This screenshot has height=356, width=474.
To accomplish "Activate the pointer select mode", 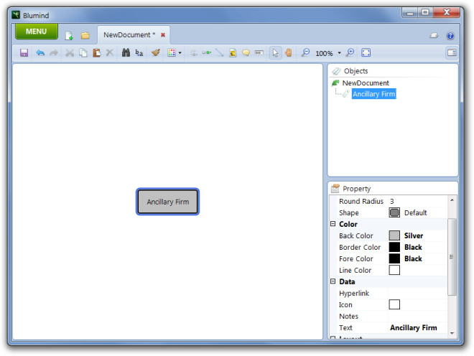I will [x=275, y=53].
